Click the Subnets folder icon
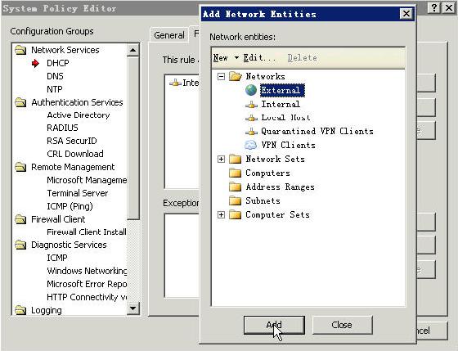 point(236,200)
